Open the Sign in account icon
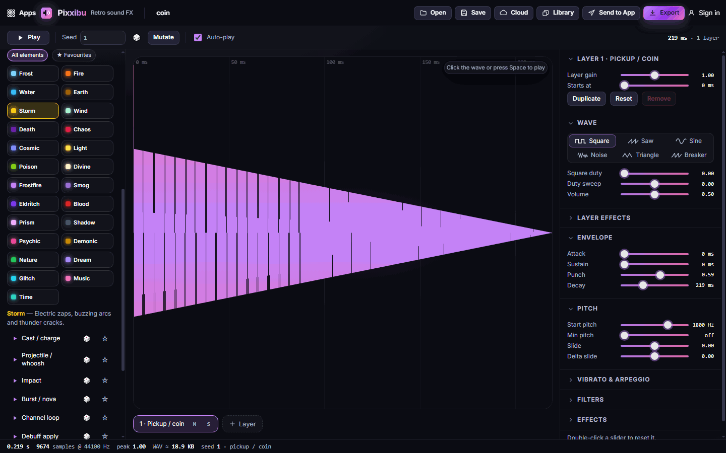 [x=692, y=13]
